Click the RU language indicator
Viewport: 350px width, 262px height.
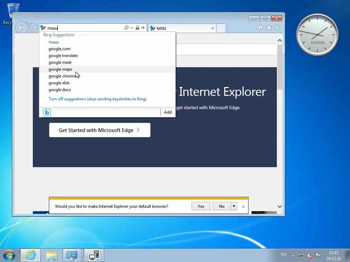click(283, 254)
